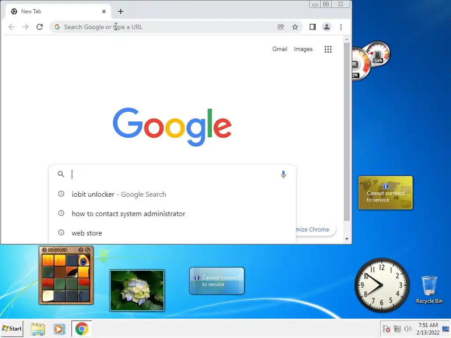Click the page scroll down arrow

click(x=347, y=239)
